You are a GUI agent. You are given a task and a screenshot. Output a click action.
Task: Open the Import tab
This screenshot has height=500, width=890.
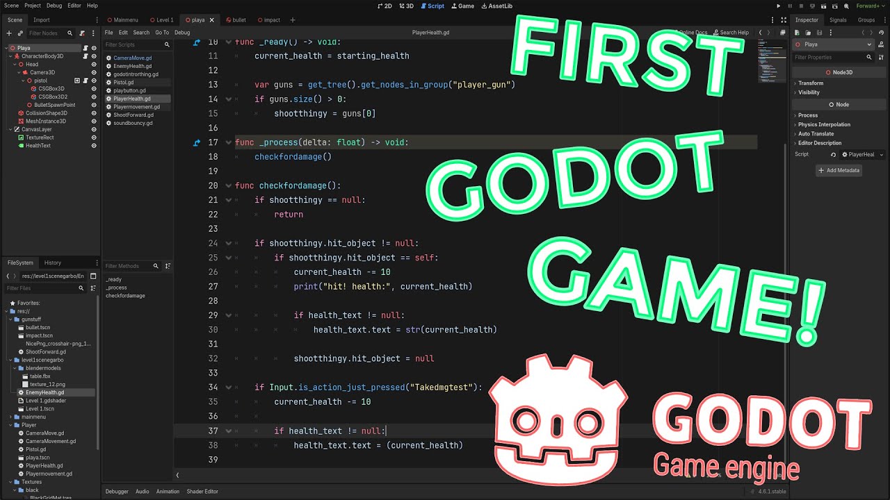point(42,20)
